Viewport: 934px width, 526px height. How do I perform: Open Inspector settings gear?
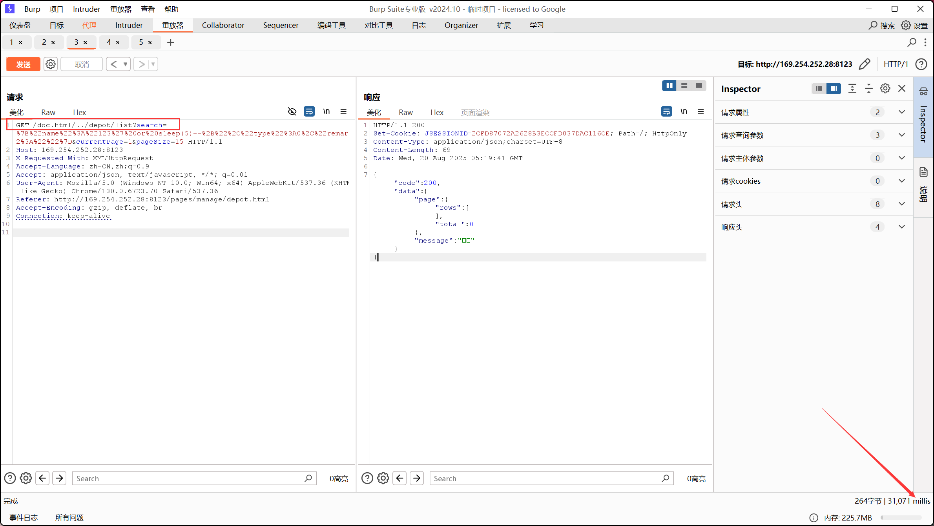click(885, 89)
